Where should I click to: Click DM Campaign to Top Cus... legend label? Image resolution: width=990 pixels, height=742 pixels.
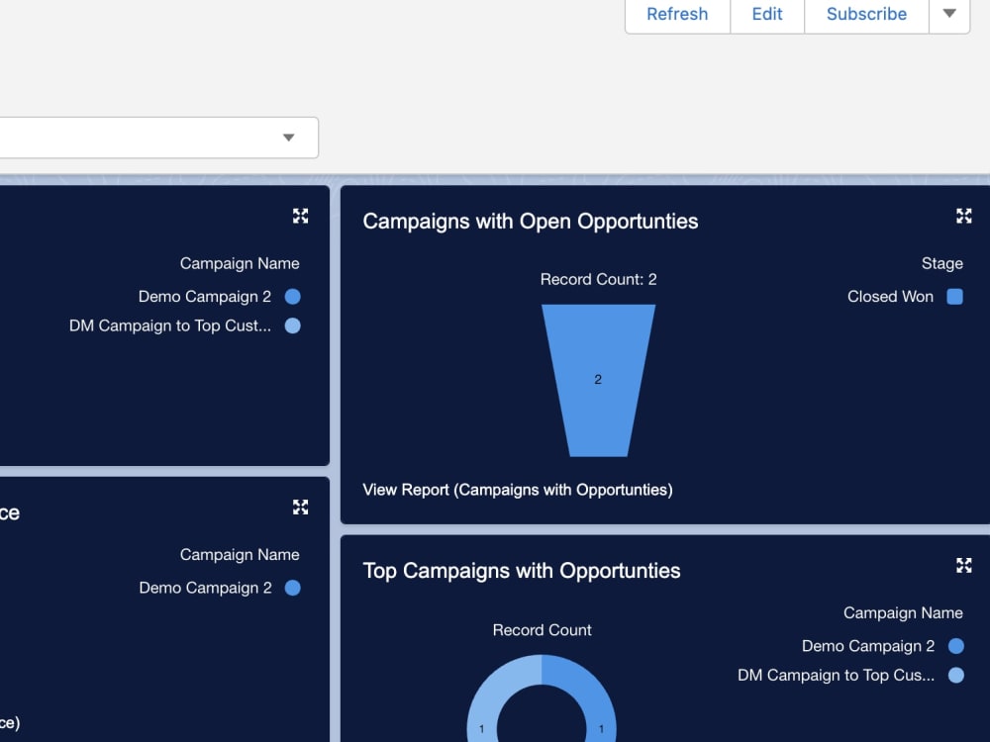[836, 675]
